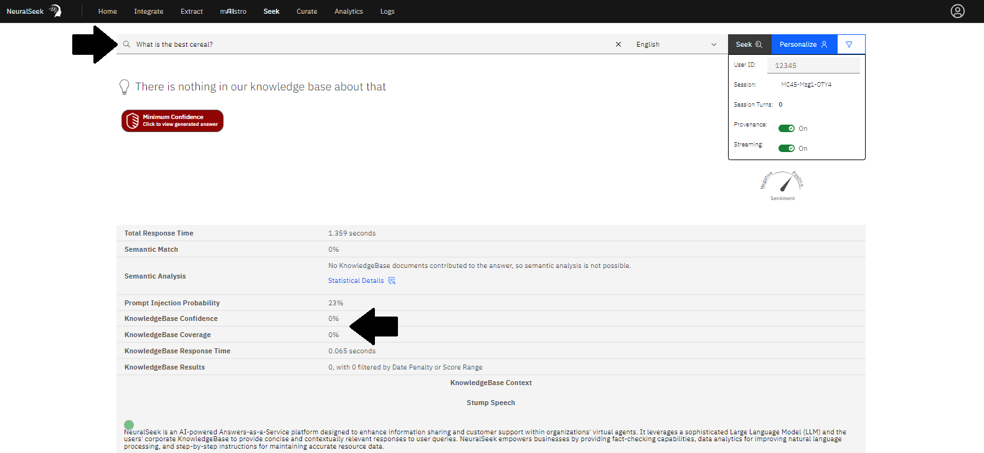
Task: Open the Curate tab
Action: [x=306, y=11]
